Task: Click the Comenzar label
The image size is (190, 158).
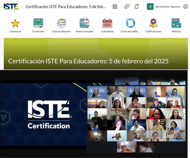Action: pos(15,32)
